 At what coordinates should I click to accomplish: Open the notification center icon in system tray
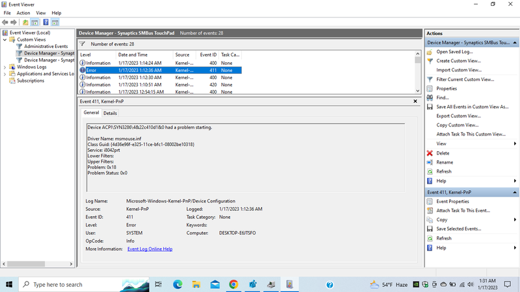pyautogui.click(x=508, y=284)
